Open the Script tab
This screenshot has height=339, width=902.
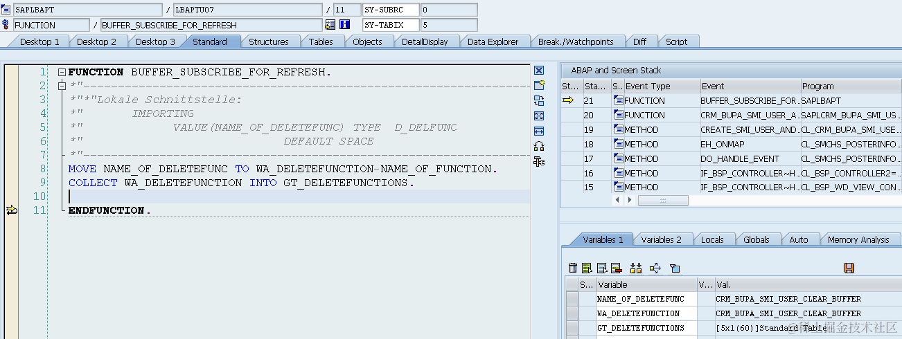(676, 42)
